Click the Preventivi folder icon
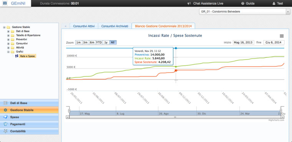 pyautogui.click(x=12, y=39)
